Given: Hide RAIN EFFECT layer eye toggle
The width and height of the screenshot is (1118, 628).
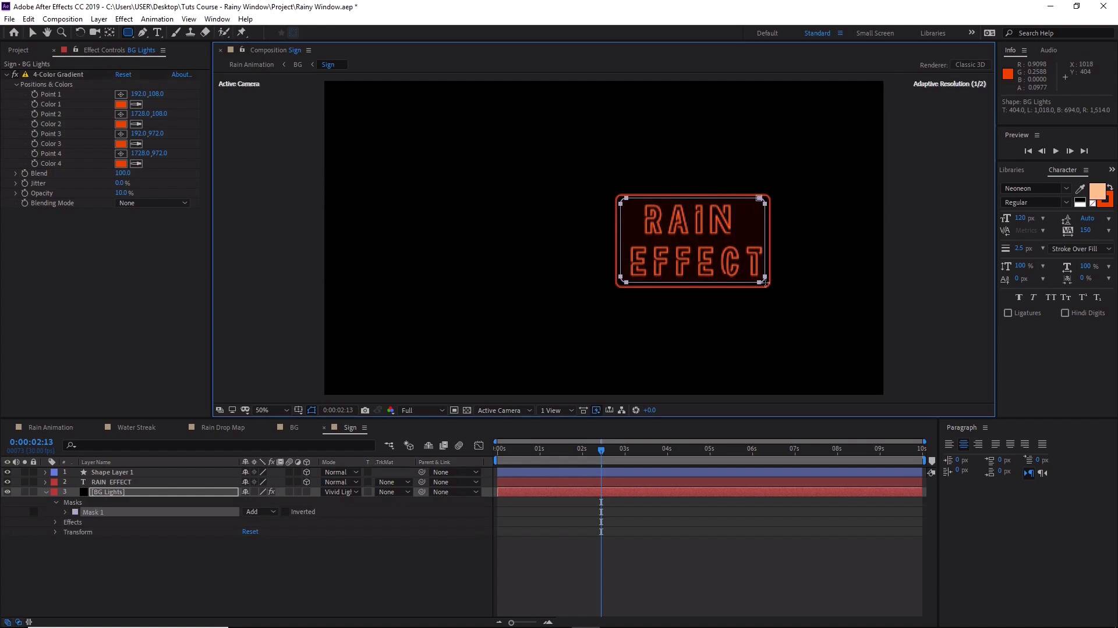Looking at the screenshot, I should tap(8, 483).
